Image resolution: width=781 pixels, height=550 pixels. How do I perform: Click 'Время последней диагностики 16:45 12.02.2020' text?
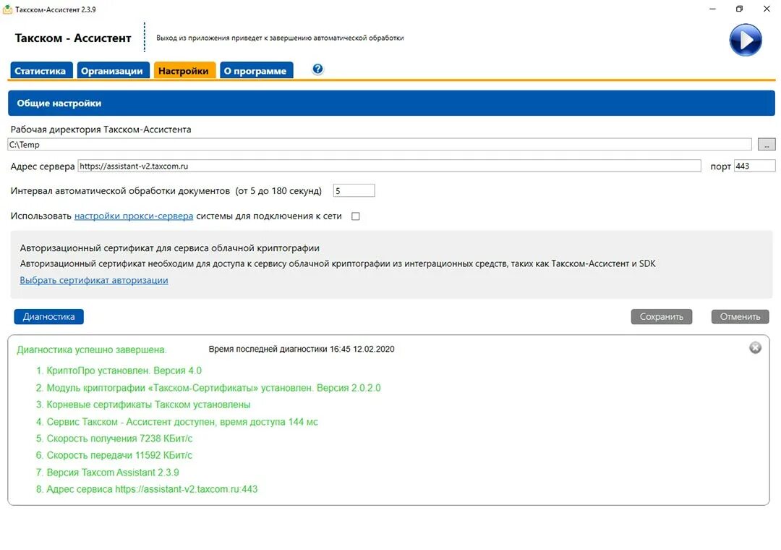302,349
